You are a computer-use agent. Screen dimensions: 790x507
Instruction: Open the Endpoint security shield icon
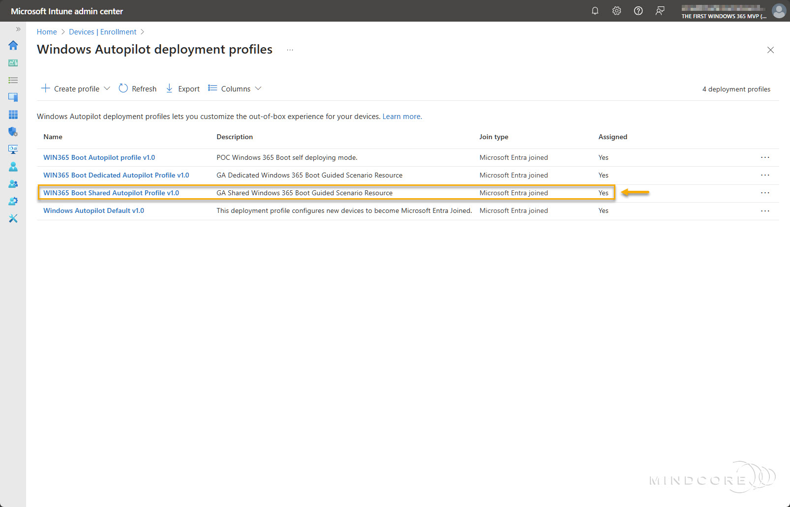pos(13,132)
